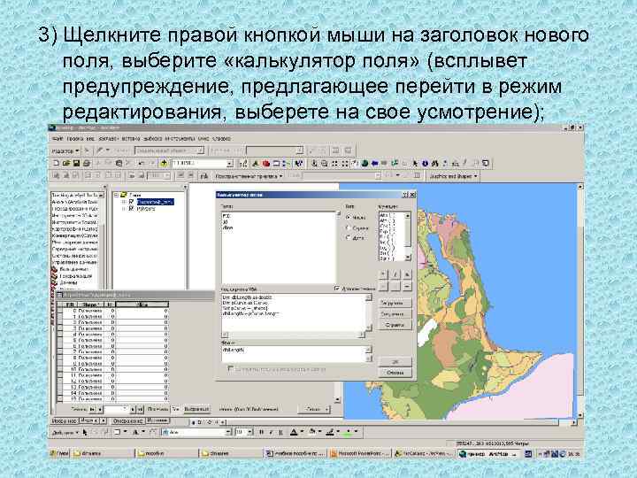Screen dimensions: 637x478
Task: Toggle visibility of the highlighted layer
Action: [131, 202]
